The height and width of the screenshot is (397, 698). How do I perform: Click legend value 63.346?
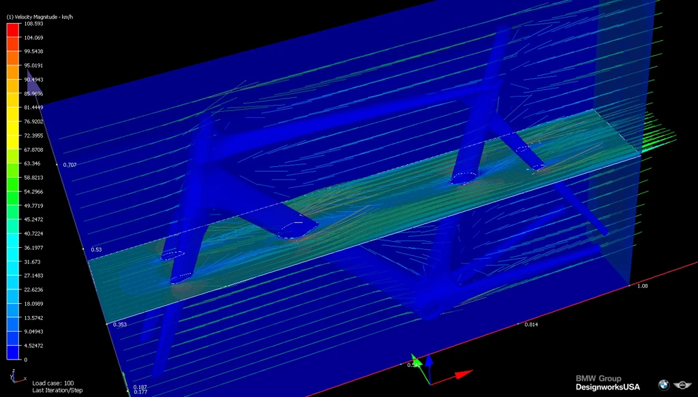pyautogui.click(x=33, y=163)
